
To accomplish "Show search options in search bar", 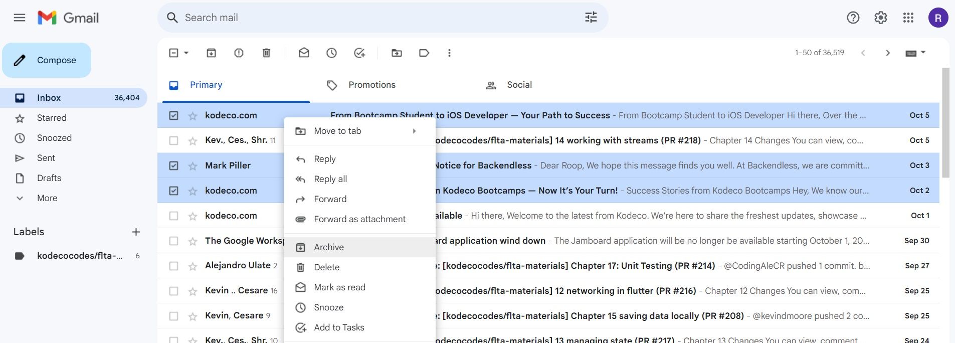I will point(591,18).
